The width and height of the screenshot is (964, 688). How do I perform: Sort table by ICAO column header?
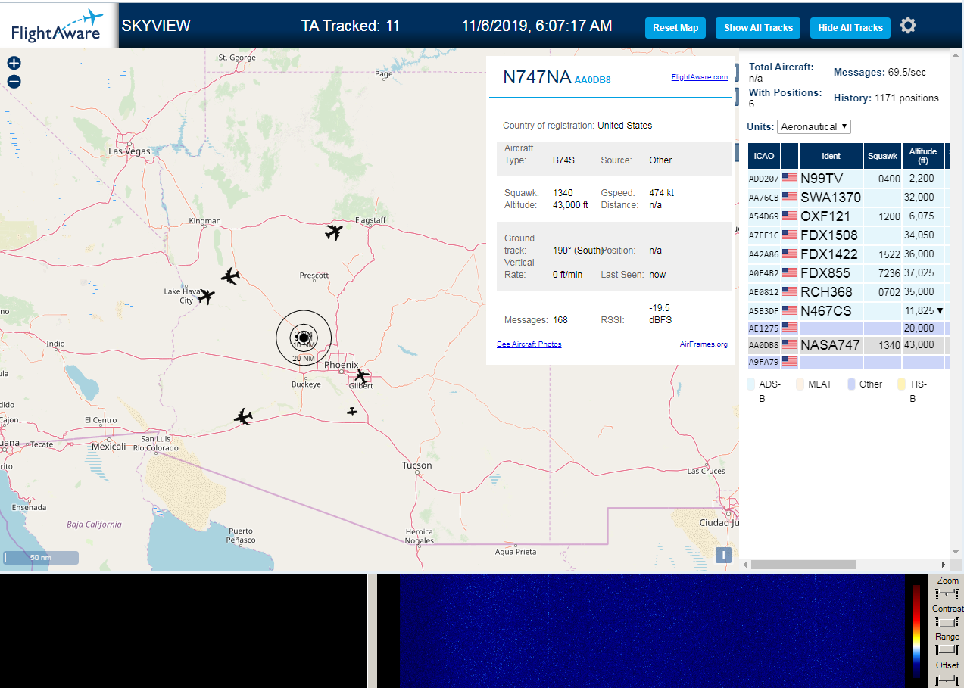pos(764,156)
